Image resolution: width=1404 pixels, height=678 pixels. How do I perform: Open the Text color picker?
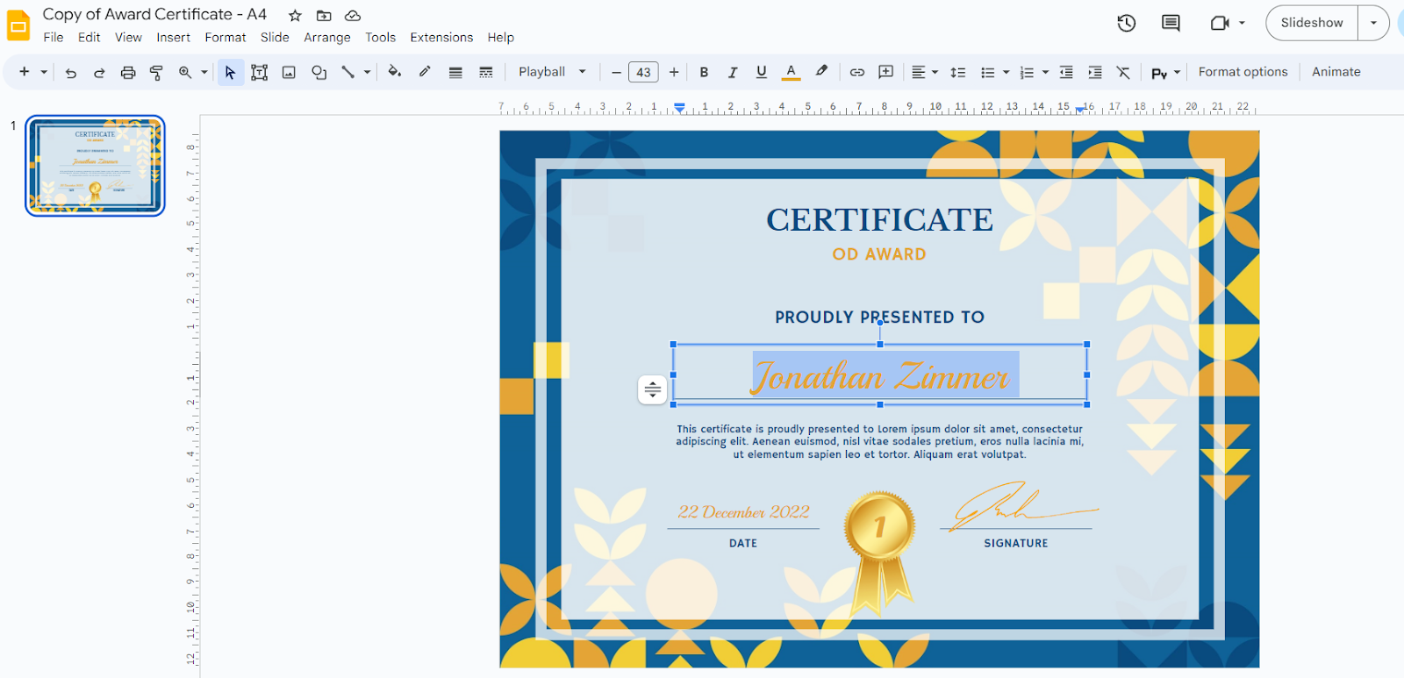pyautogui.click(x=791, y=72)
